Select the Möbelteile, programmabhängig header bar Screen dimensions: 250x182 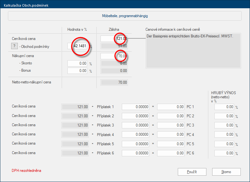[125, 16]
